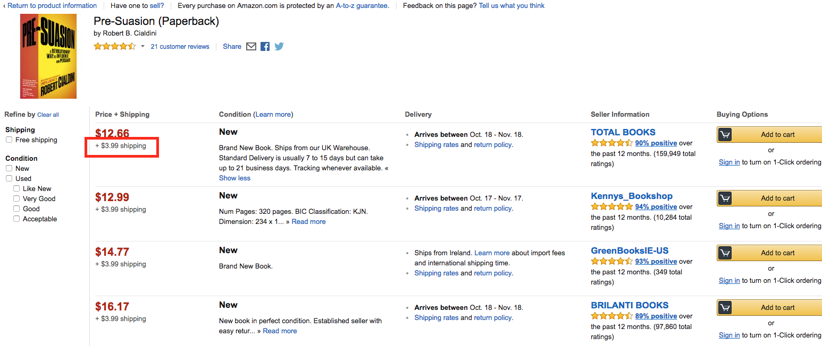
Task: Click the cart icon for BRILANTI BOOKS offer
Action: click(x=725, y=308)
